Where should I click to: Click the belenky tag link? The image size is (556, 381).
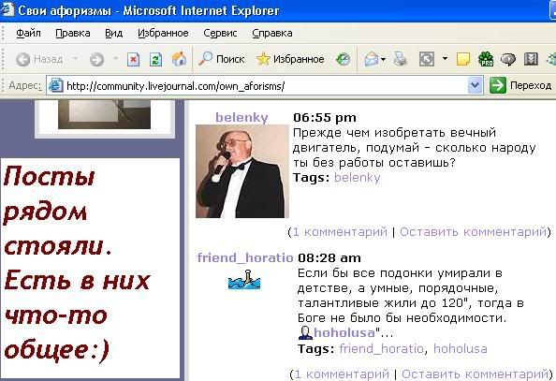(357, 177)
